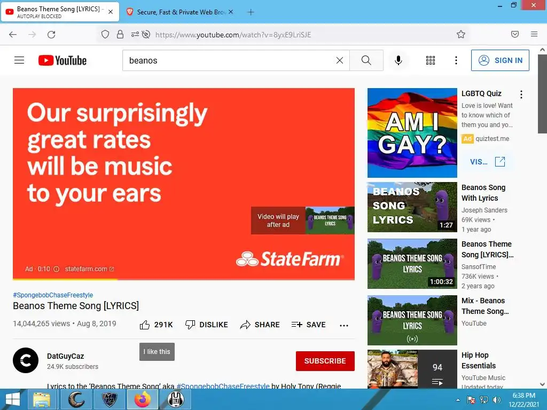547x410 pixels.
Task: Click the autoplay blocked icon
Action: (146, 34)
